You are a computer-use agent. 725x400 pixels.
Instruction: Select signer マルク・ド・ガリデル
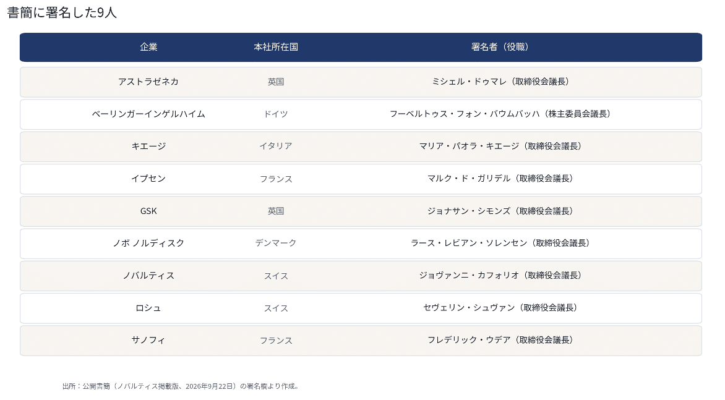pos(469,179)
